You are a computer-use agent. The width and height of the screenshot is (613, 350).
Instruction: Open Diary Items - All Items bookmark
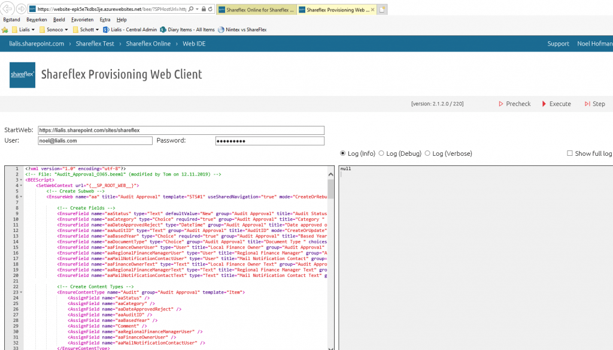pos(187,30)
